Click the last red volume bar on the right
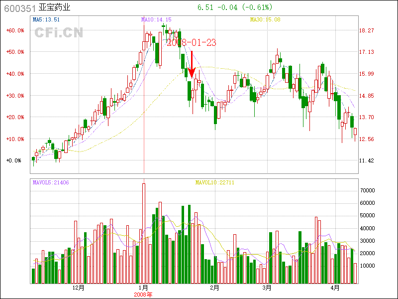The width and height of the screenshot is (398, 299). 355,274
